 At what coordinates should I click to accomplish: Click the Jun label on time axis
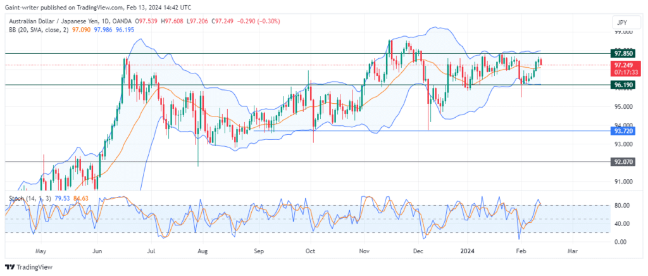point(97,251)
